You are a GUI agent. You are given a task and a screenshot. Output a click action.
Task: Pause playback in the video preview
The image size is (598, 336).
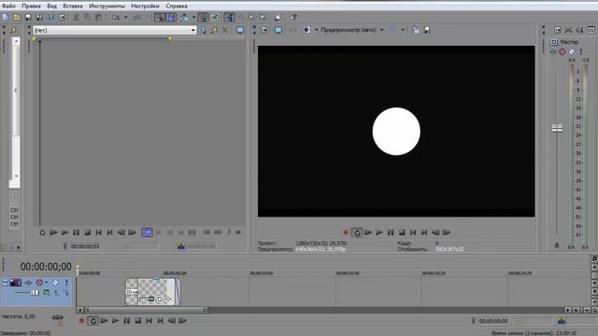click(391, 232)
